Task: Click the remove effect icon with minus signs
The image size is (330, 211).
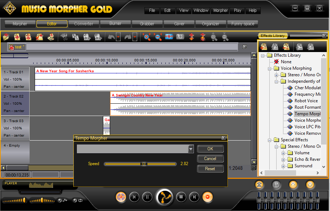Action: pyautogui.click(x=286, y=47)
